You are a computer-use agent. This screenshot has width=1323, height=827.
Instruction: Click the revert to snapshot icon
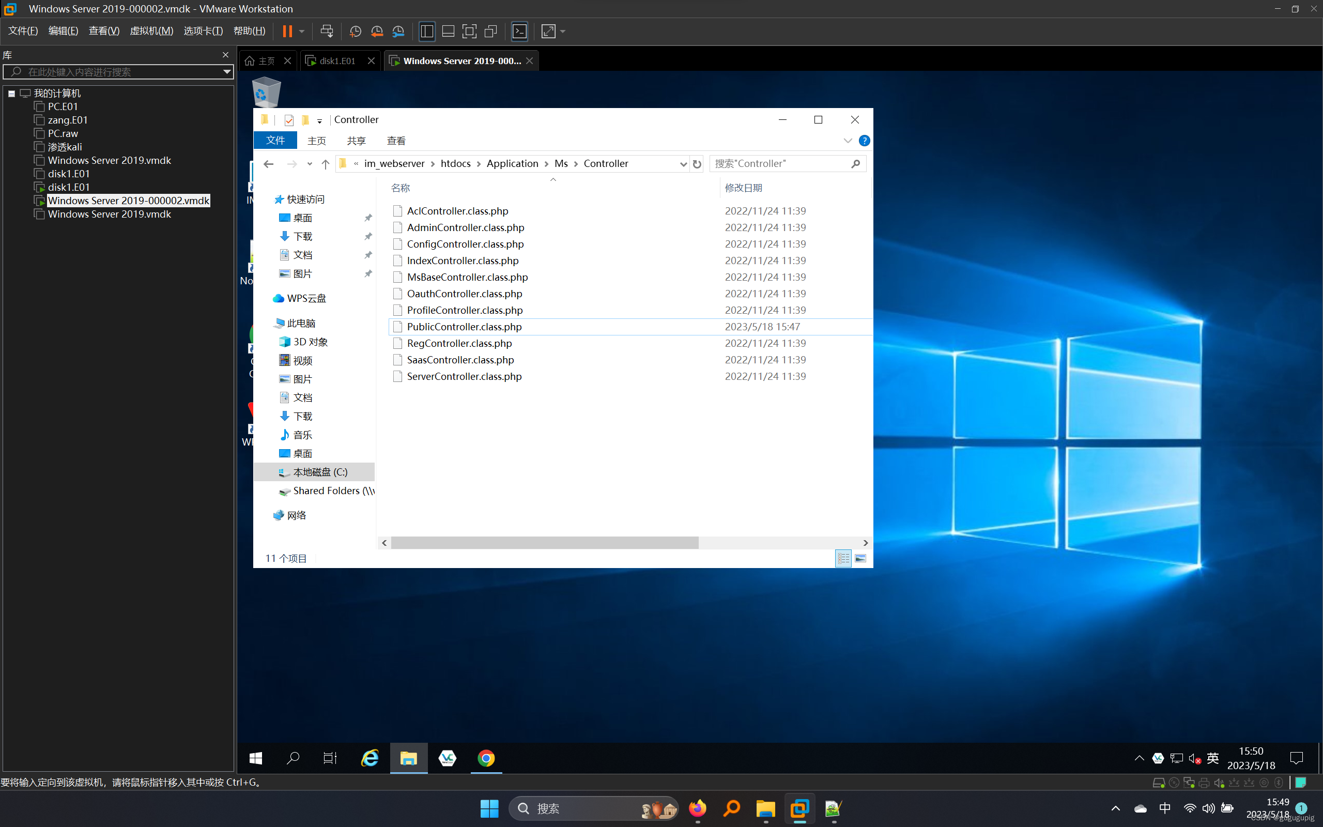pos(377,31)
